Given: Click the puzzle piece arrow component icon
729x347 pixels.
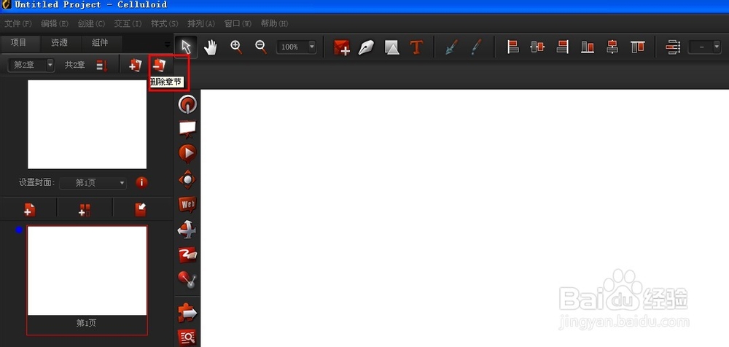Looking at the screenshot, I should click(187, 313).
